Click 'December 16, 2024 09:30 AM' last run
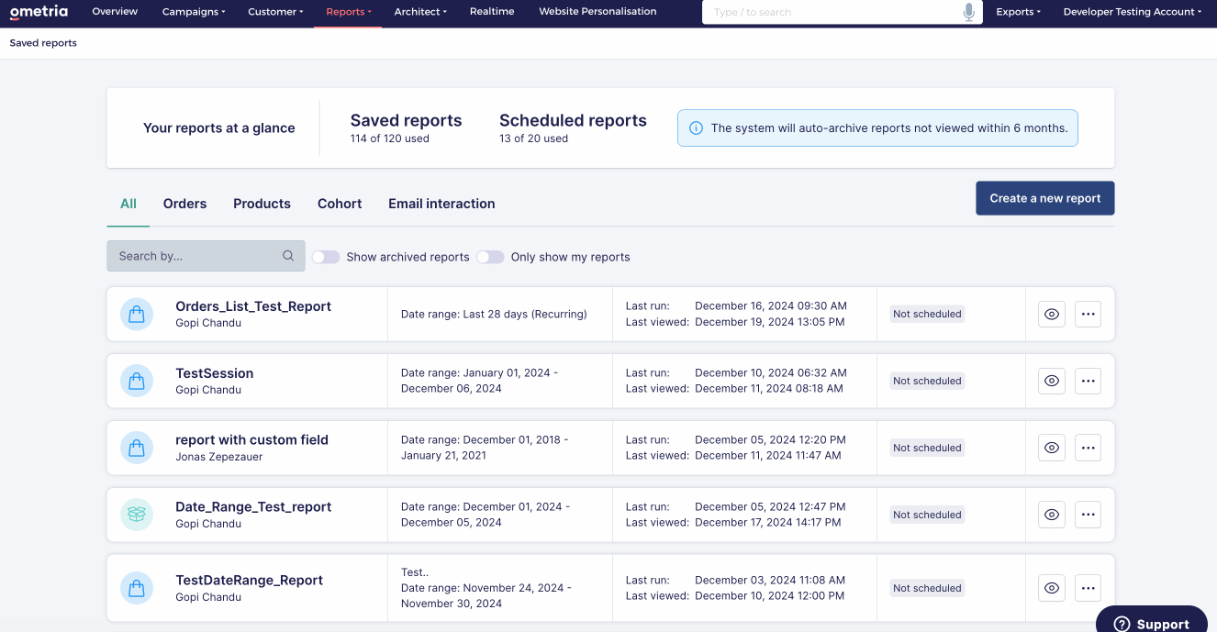The height and width of the screenshot is (632, 1217). pyautogui.click(x=771, y=306)
